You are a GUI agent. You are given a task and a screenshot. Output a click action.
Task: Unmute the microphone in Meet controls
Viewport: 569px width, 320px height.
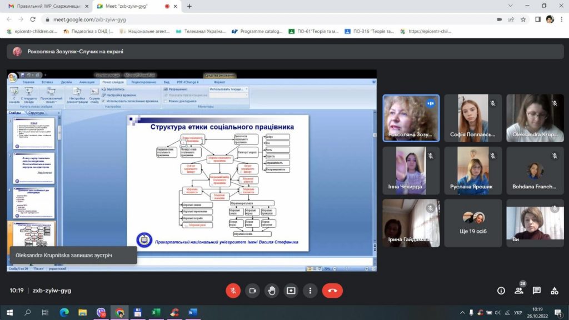point(233,291)
